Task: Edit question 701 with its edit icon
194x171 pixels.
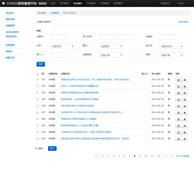Action: (178, 87)
